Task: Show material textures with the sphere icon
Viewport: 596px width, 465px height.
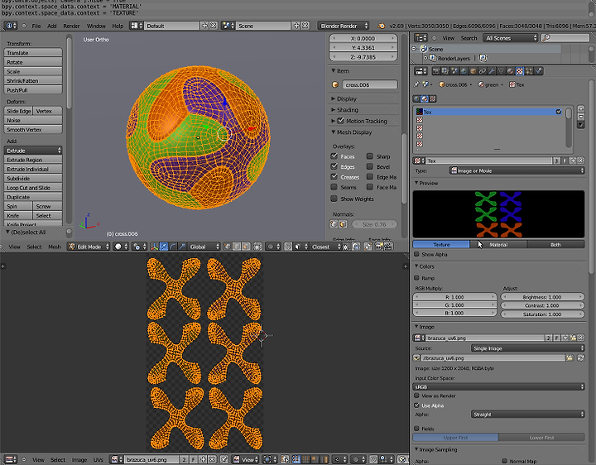Action: [425, 98]
